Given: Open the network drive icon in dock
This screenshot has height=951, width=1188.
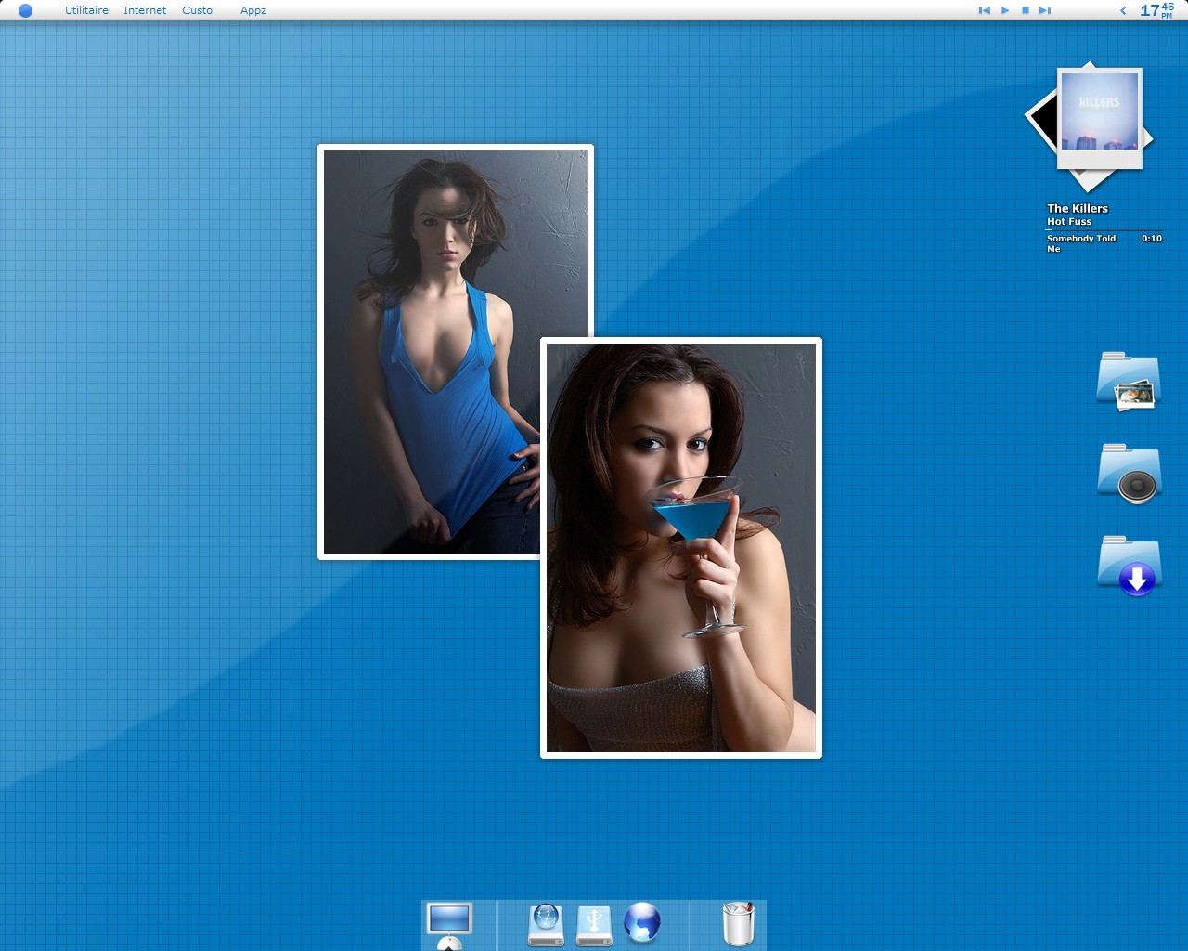Looking at the screenshot, I should point(546,925).
